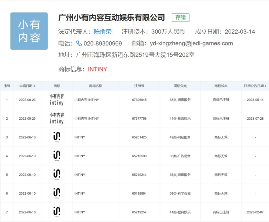Open INTINY logo icon in row 65219257

coord(57,212)
